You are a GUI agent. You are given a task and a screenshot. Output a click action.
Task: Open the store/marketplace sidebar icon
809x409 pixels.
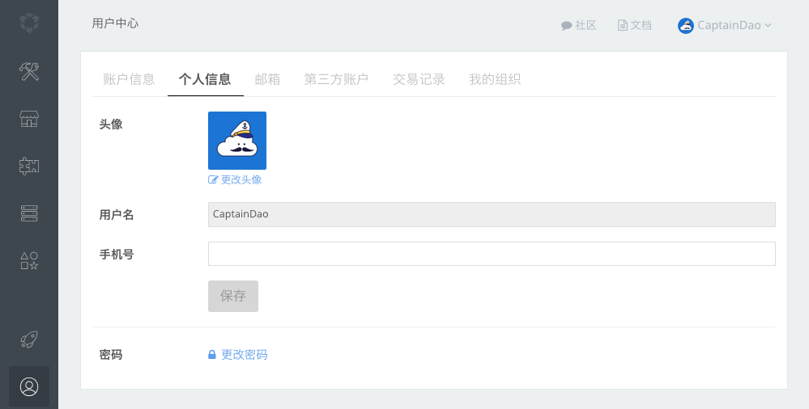point(29,119)
